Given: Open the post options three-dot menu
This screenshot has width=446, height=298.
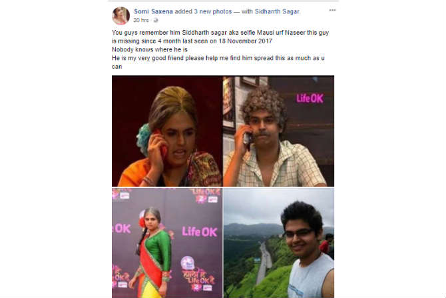Looking at the screenshot, I should point(332,10).
